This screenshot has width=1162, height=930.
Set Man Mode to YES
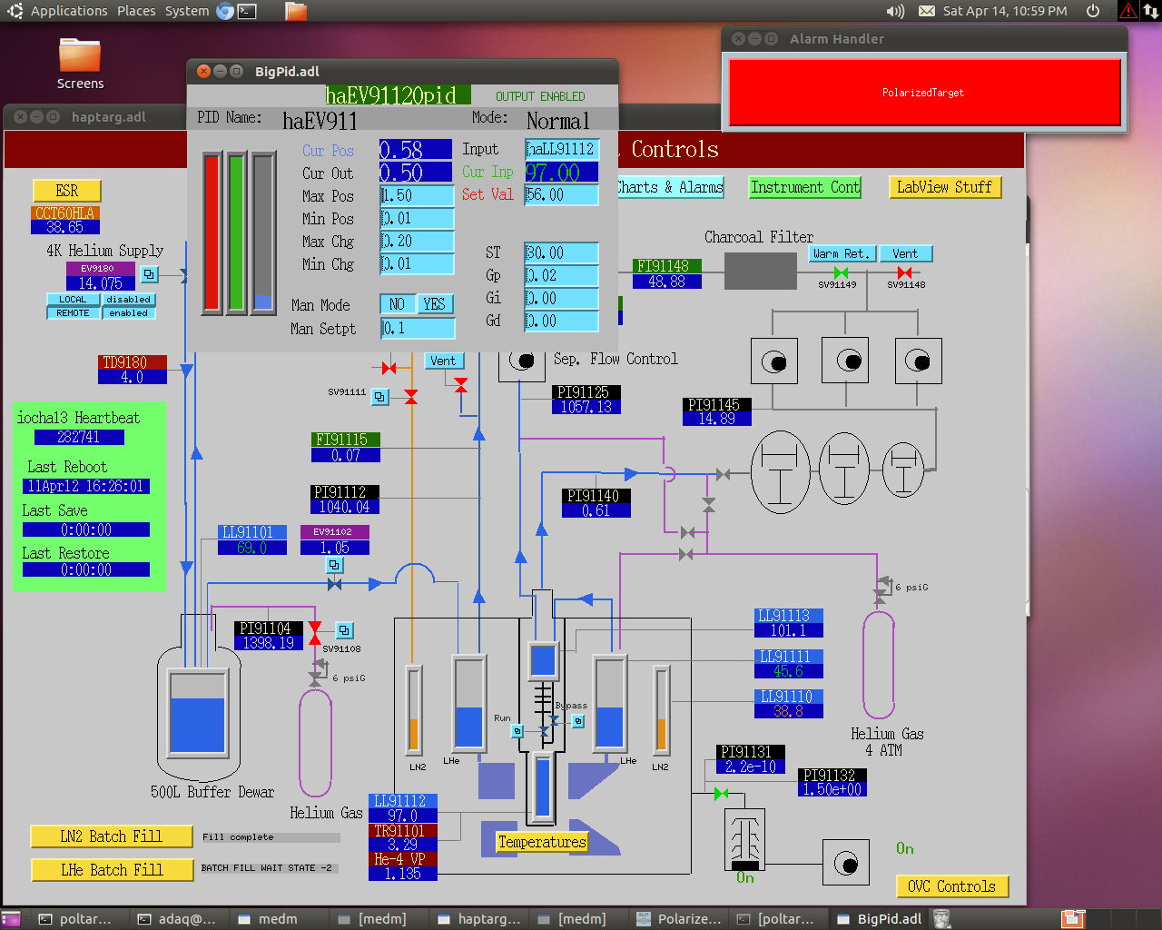pos(435,304)
